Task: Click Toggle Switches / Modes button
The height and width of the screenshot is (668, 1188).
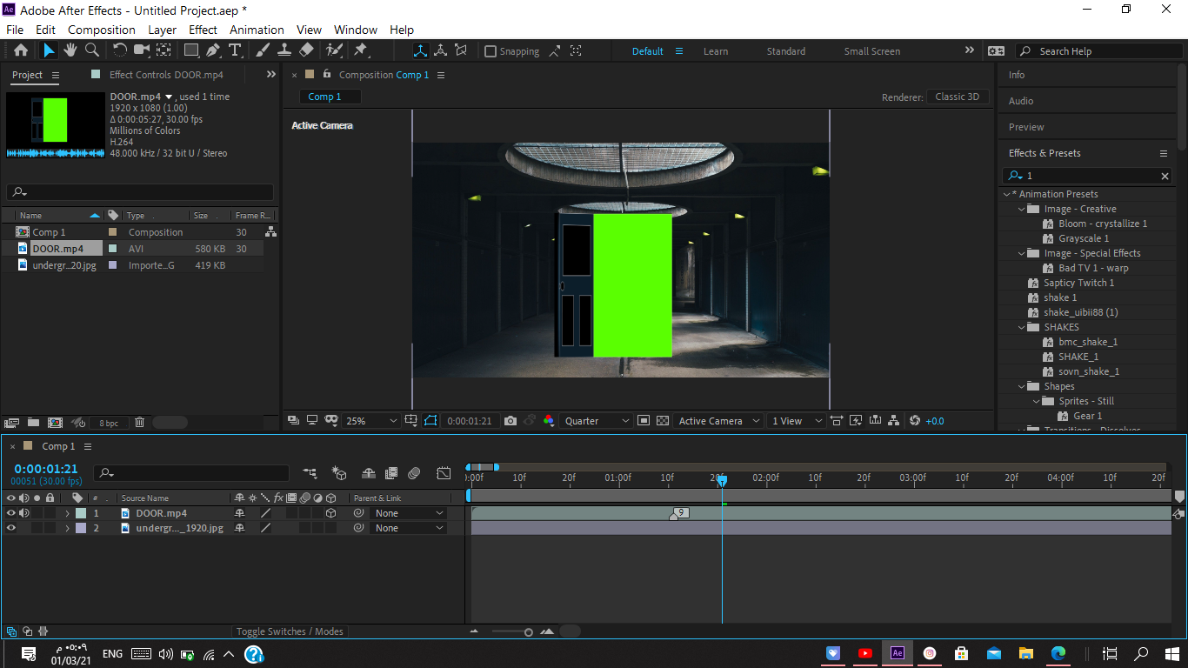Action: click(290, 631)
